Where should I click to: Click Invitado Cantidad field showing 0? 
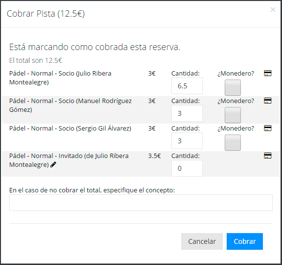tap(187, 168)
